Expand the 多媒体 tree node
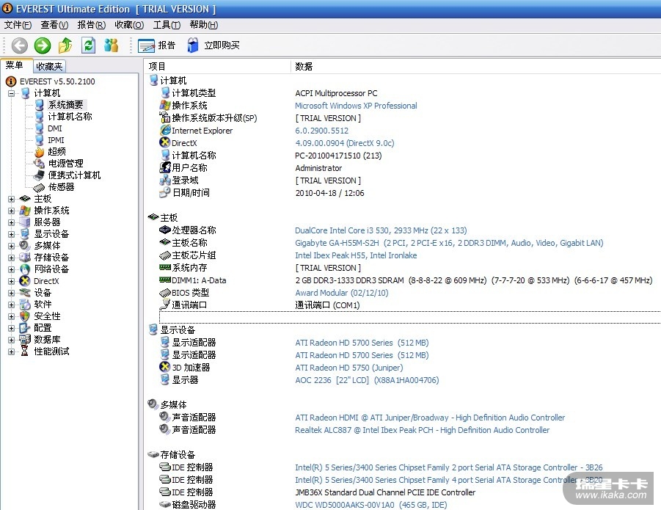Image resolution: width=661 pixels, height=510 pixels. [12, 246]
